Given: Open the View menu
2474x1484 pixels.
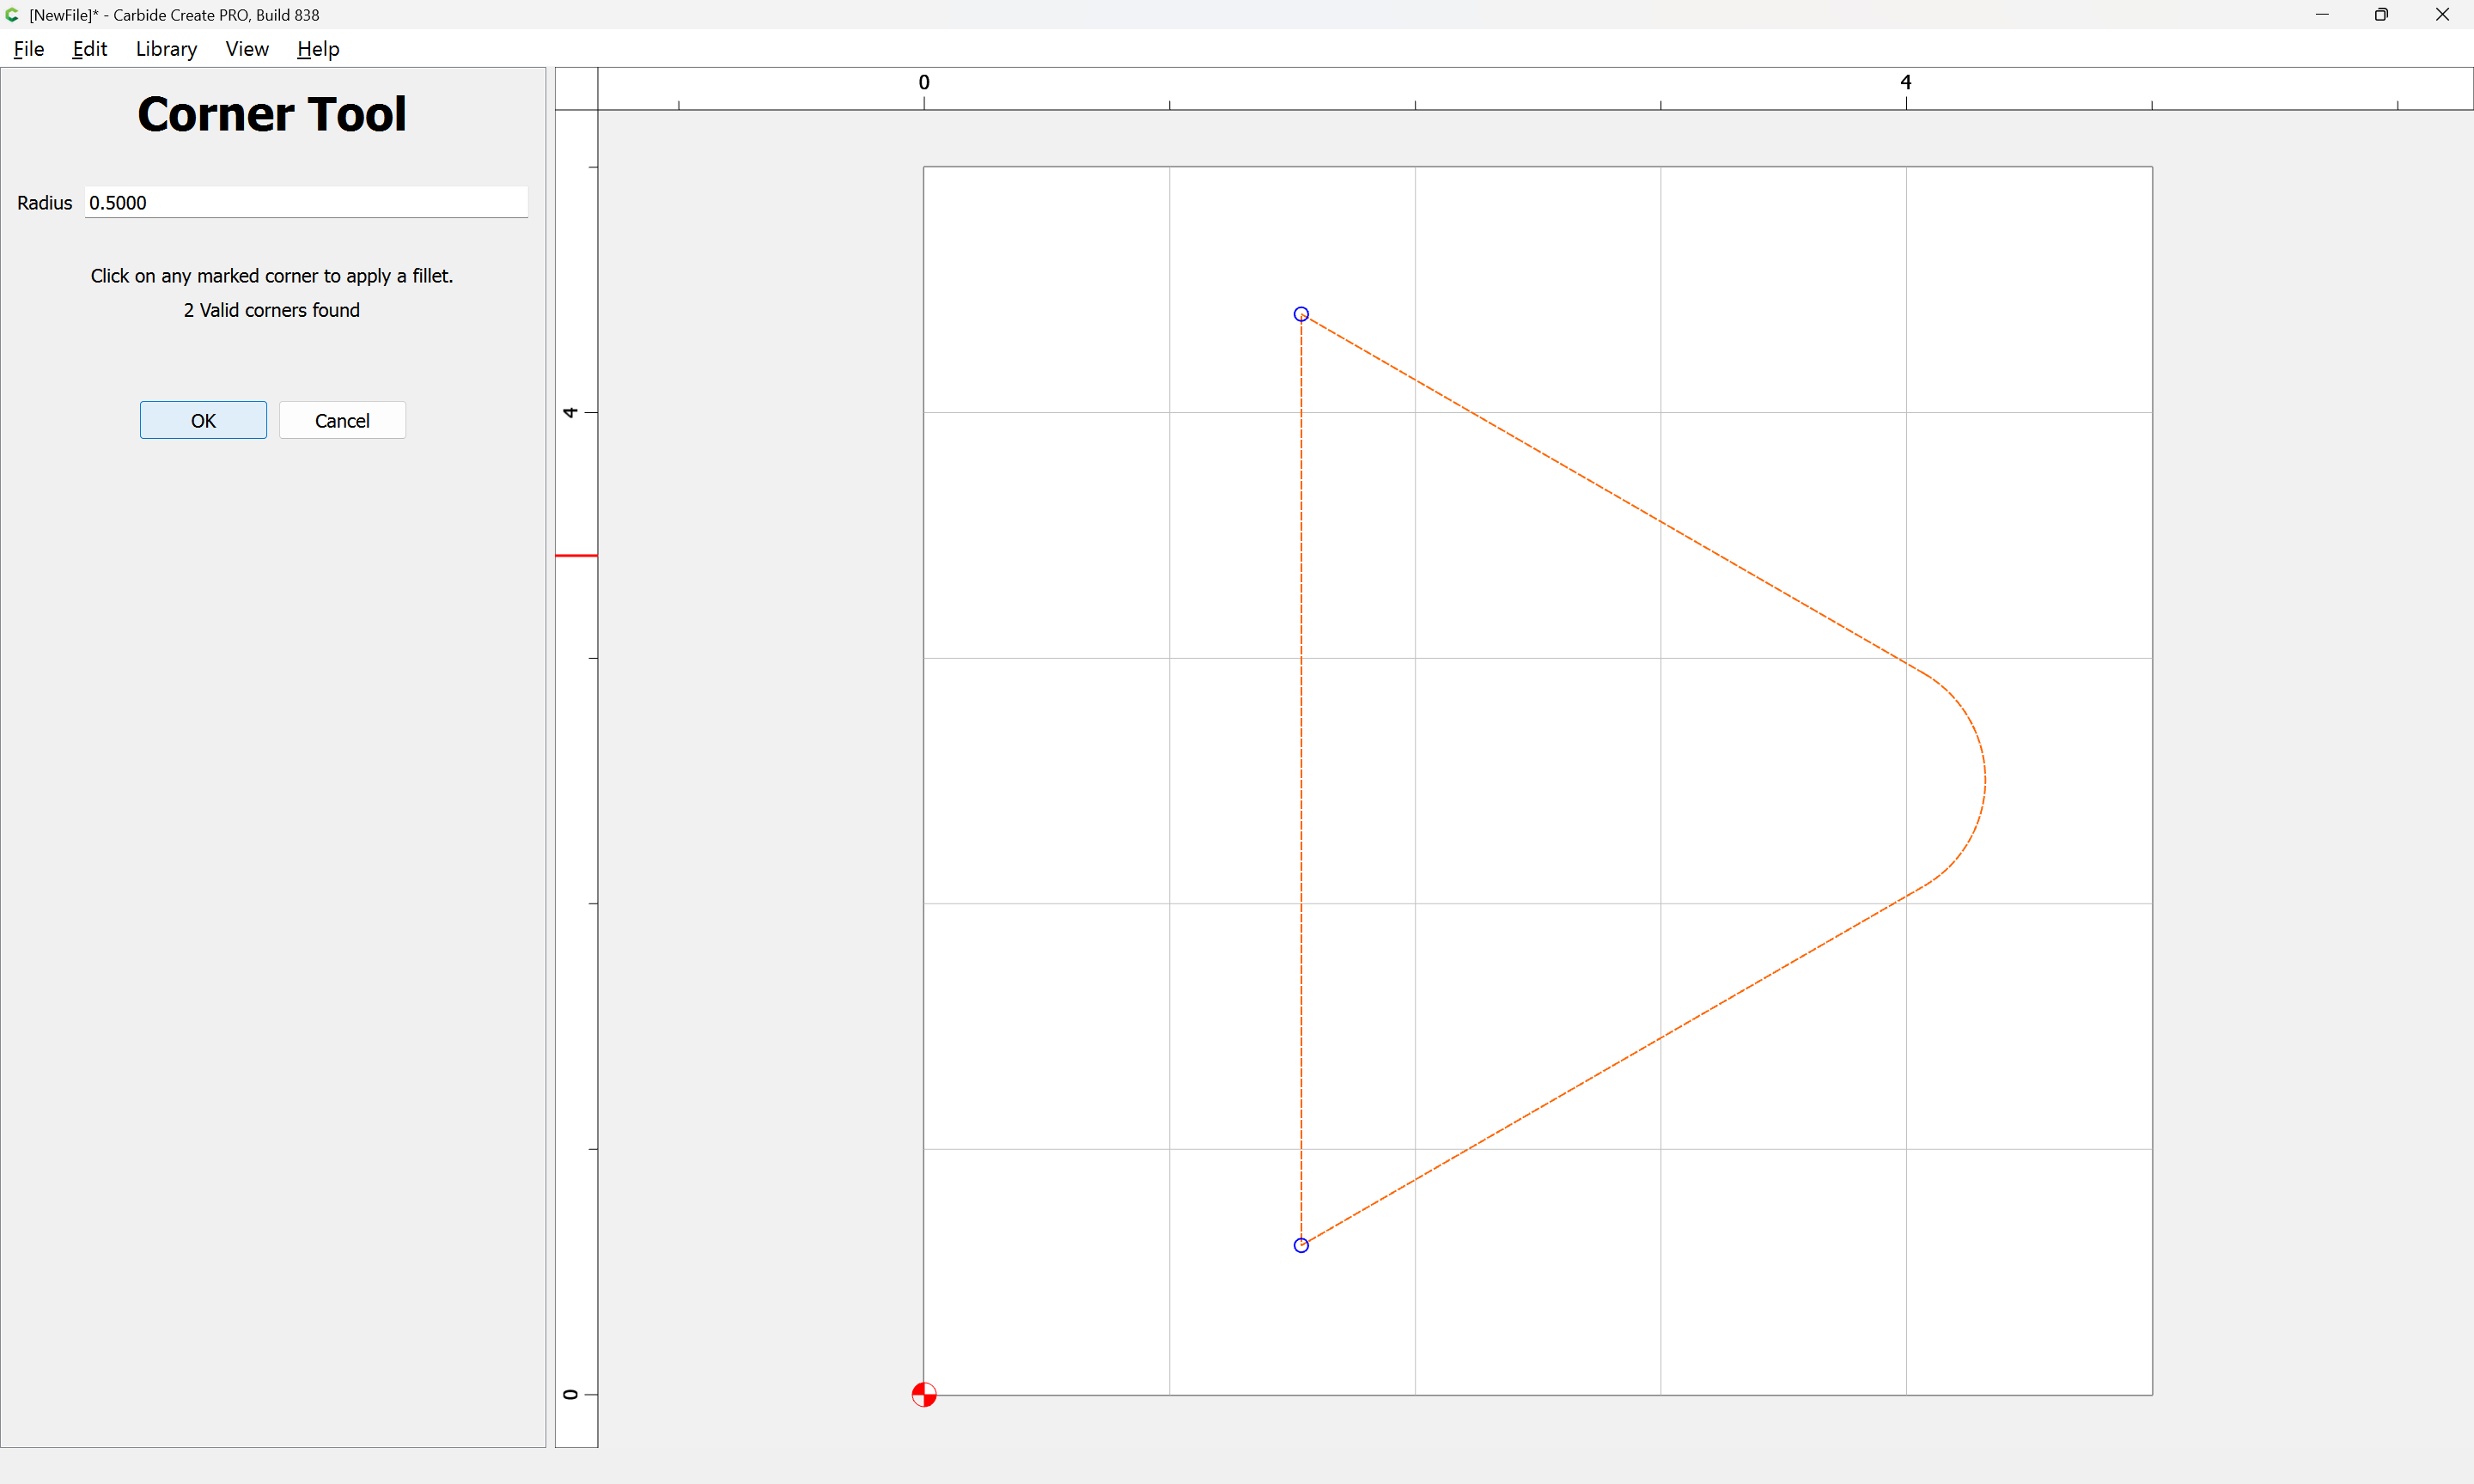Looking at the screenshot, I should (247, 49).
